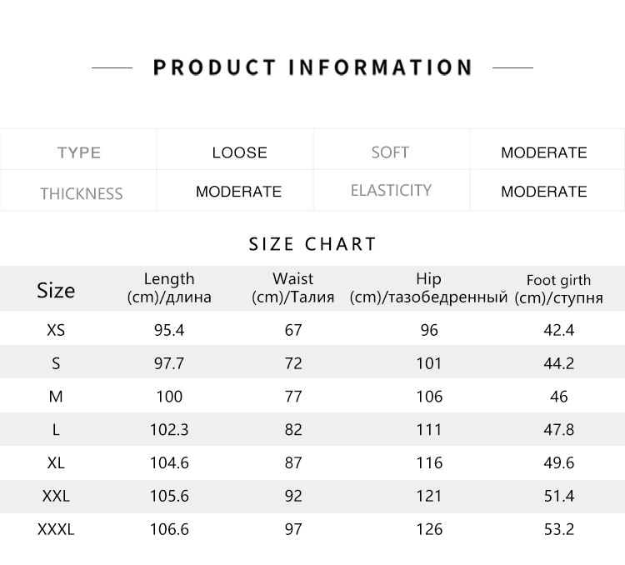Select the Hip (cm) column header
The image size is (625, 565).
(x=429, y=287)
